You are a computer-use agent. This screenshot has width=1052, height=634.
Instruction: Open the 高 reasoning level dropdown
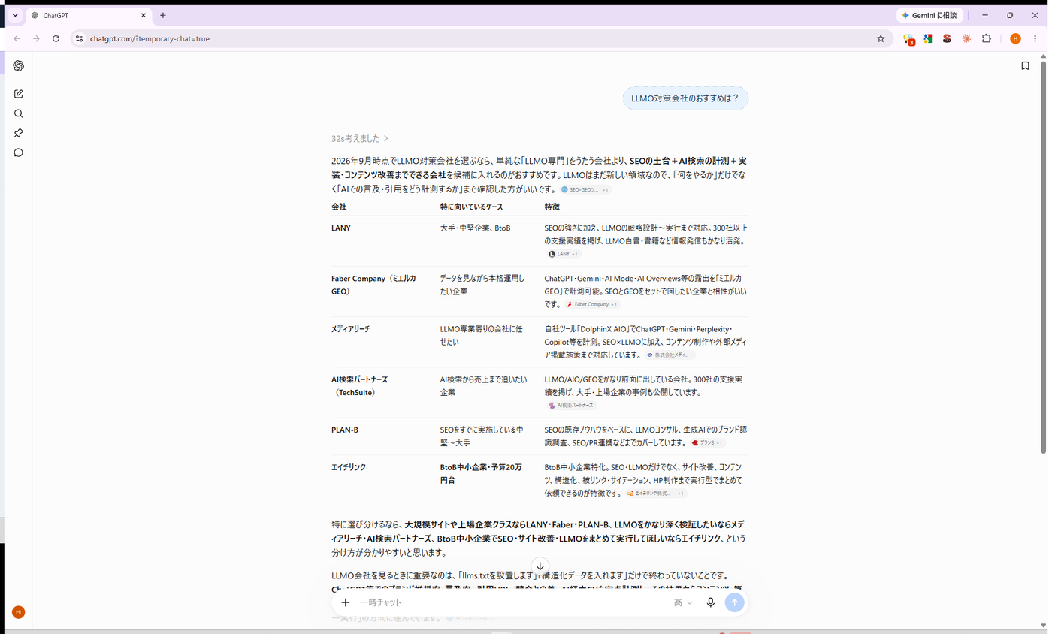[683, 602]
